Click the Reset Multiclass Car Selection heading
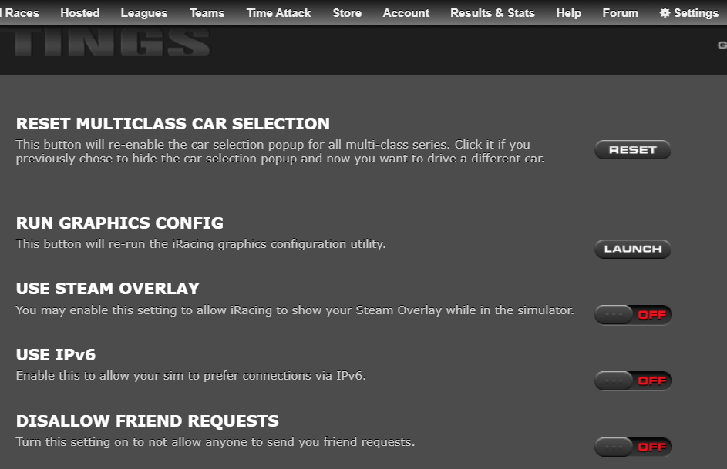The image size is (727, 469). (173, 124)
